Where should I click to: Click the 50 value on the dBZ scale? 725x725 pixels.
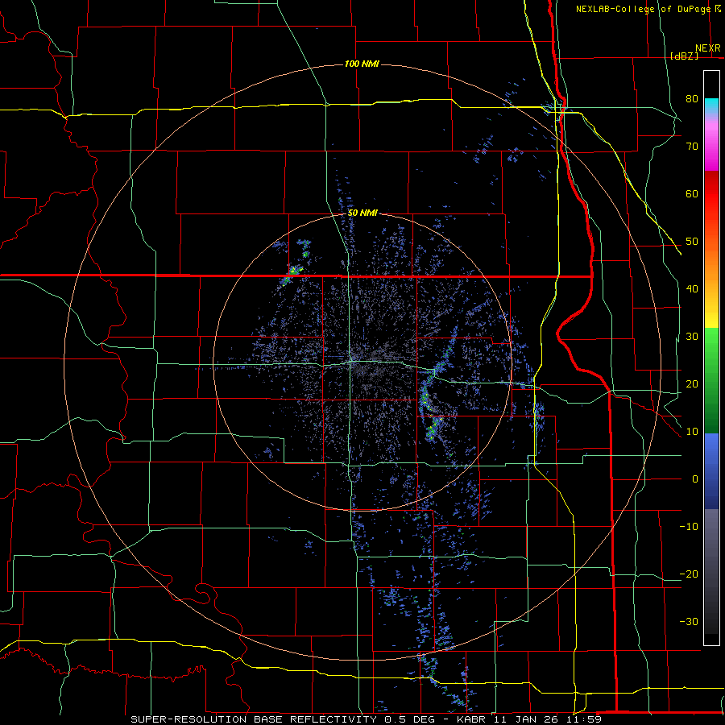[692, 242]
